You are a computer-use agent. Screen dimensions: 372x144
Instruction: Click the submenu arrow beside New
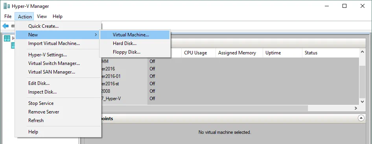tap(96, 35)
